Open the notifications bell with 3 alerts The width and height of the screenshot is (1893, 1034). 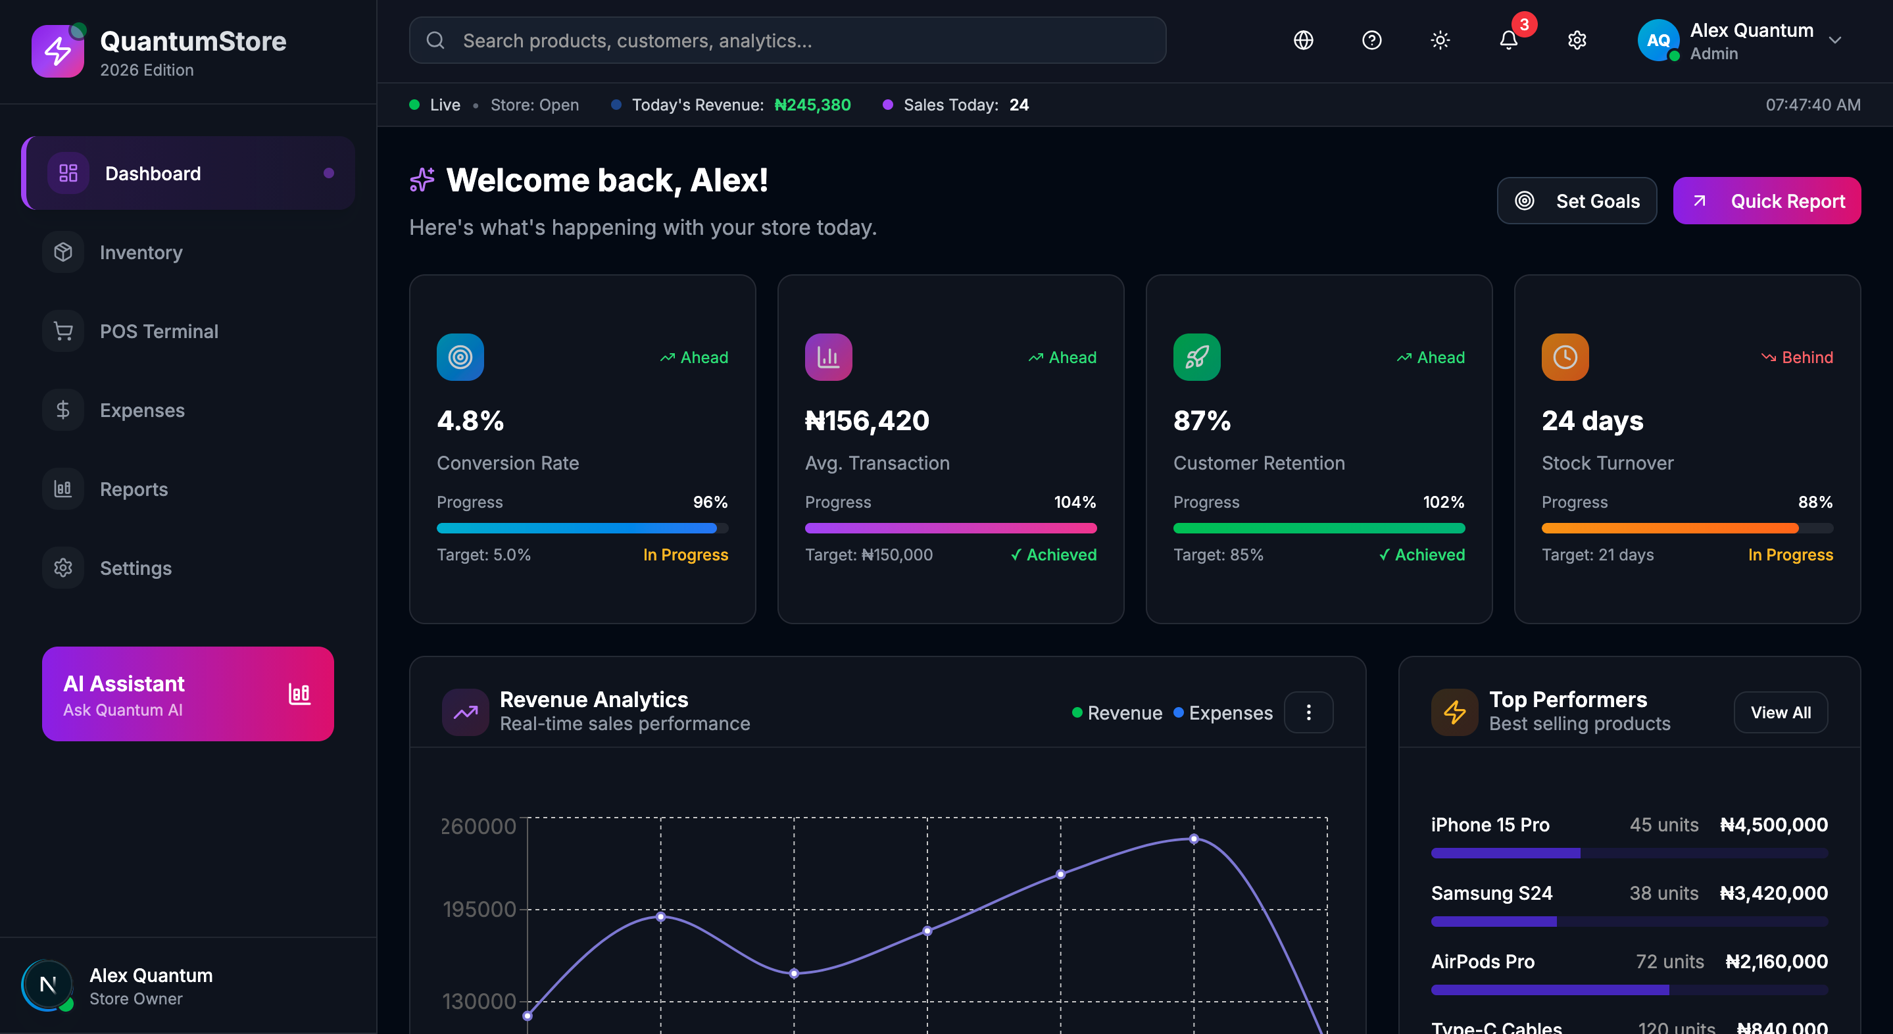1508,40
